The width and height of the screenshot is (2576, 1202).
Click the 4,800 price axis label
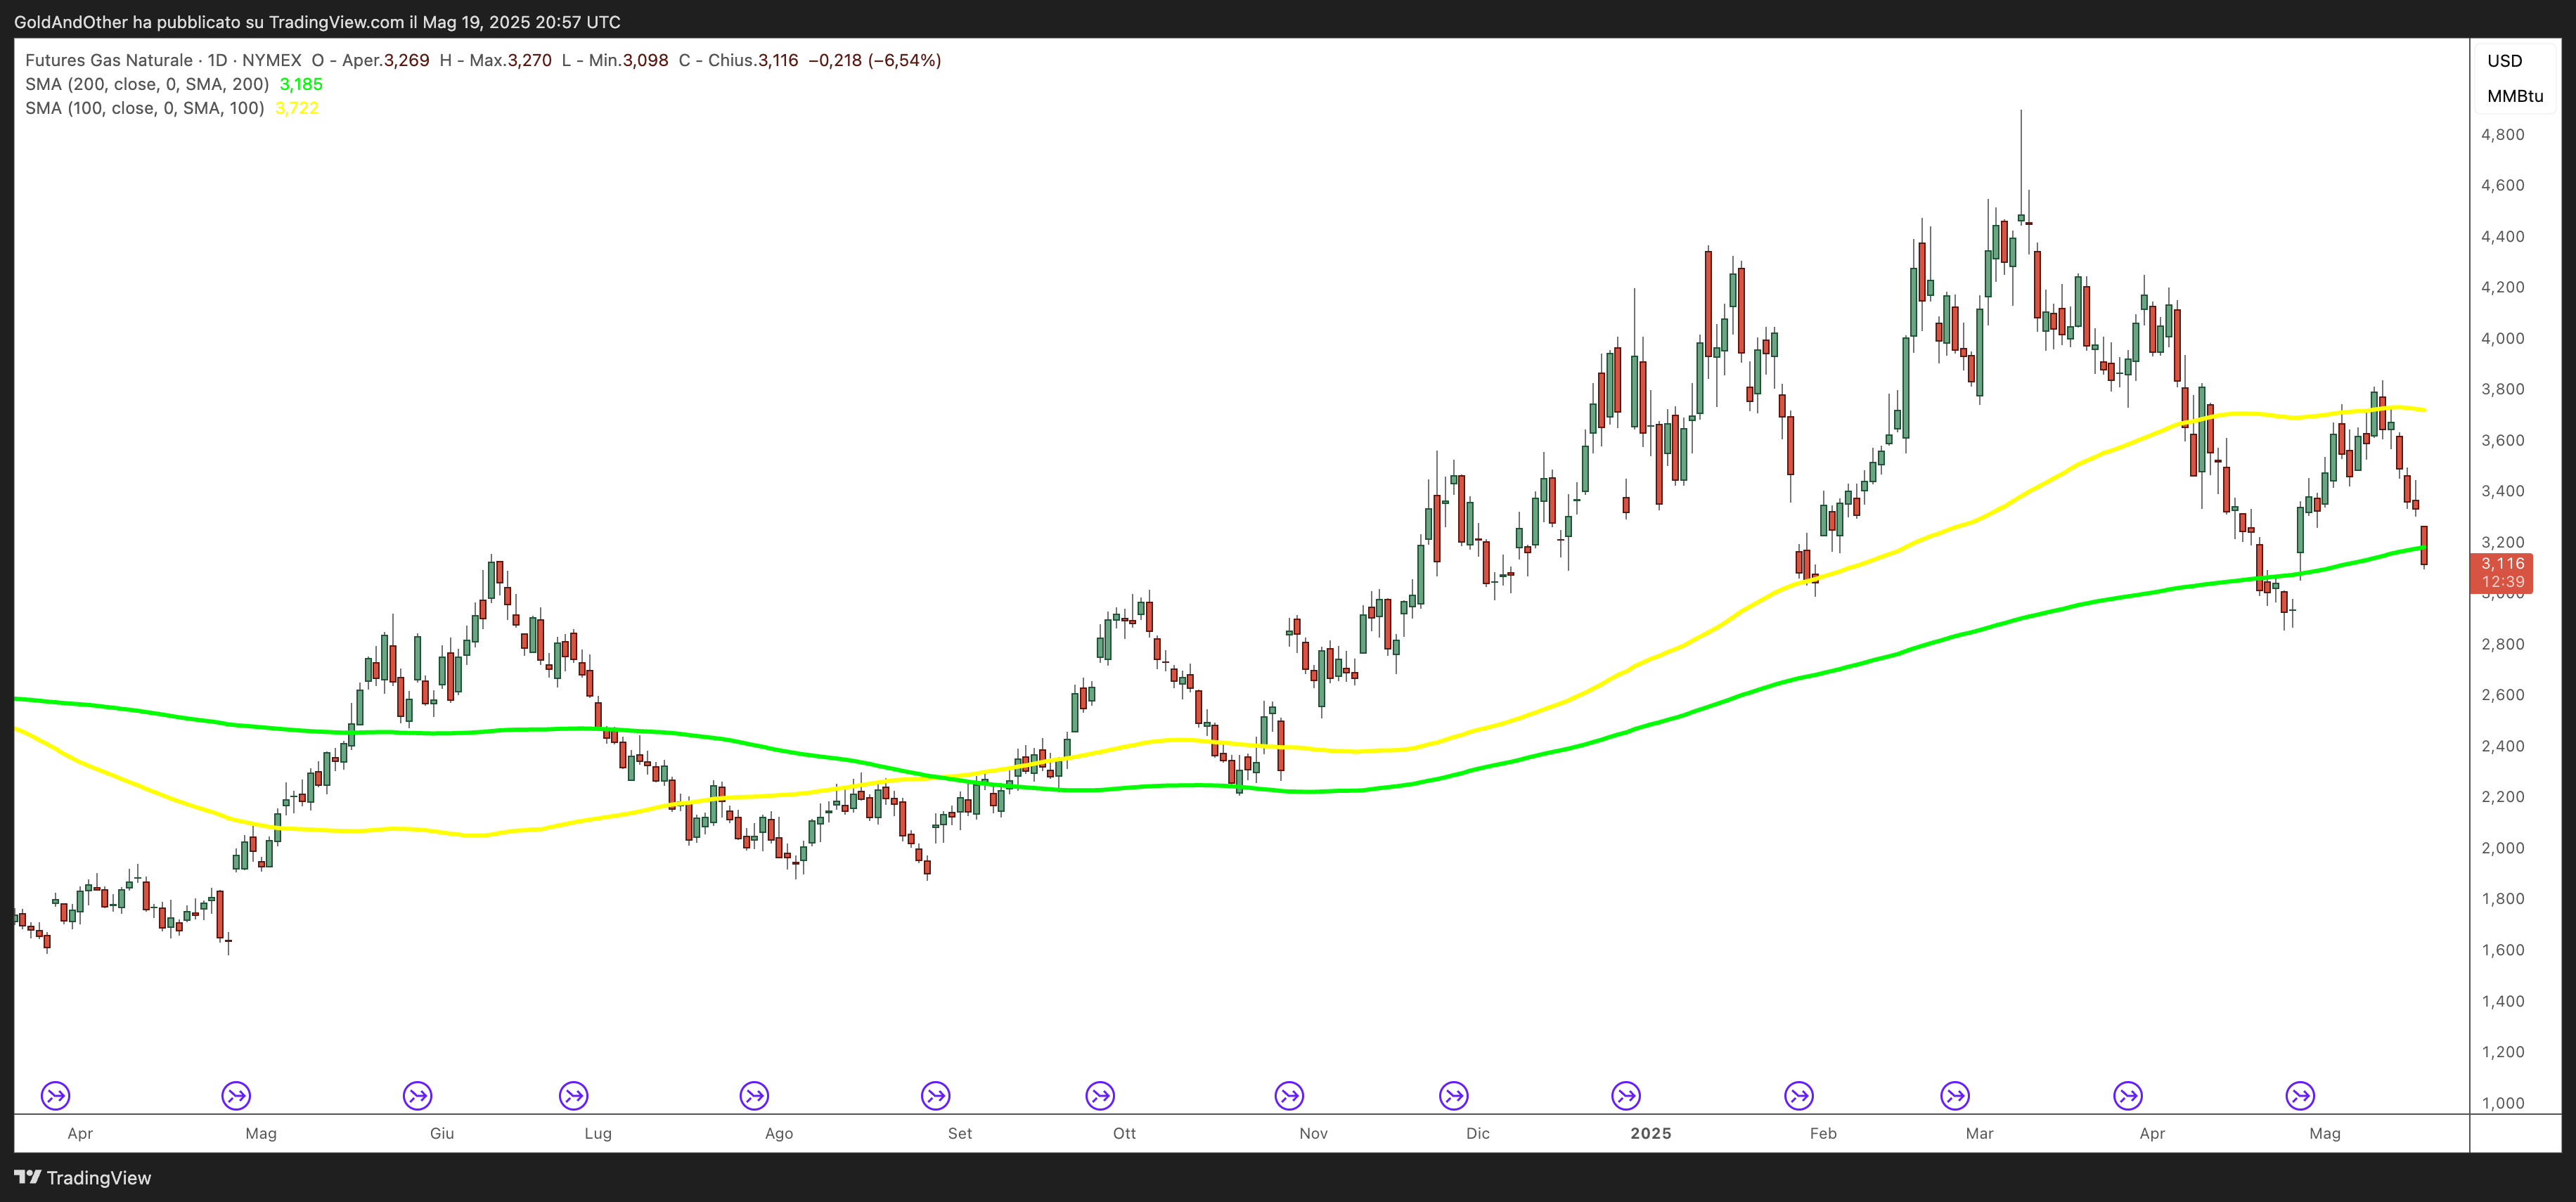(x=2503, y=134)
